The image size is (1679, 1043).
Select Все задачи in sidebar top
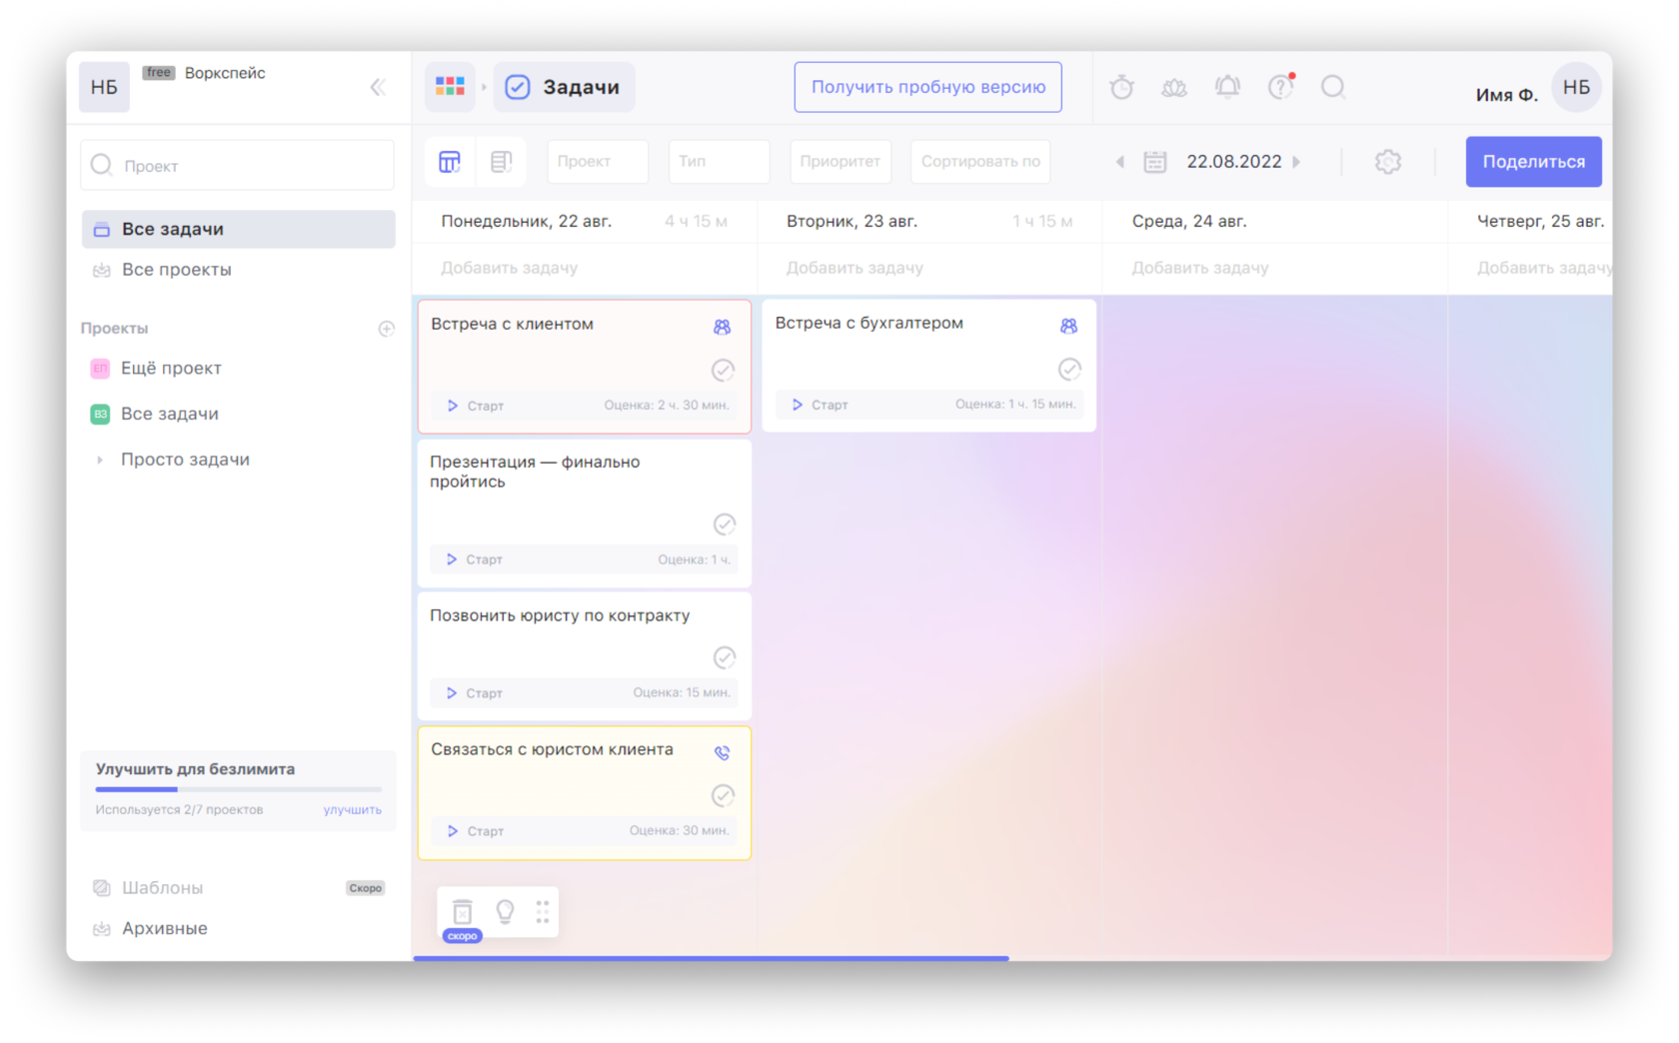click(239, 229)
